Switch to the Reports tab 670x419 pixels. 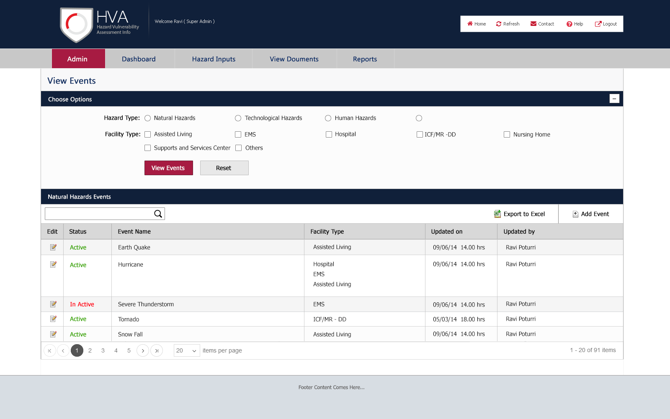click(x=365, y=59)
